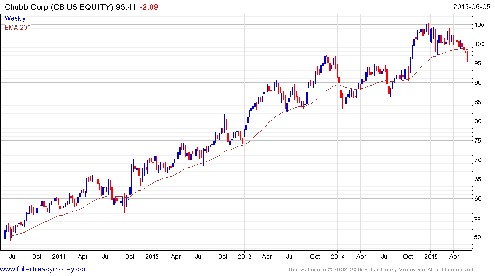The width and height of the screenshot is (495, 276).
Task: Click the 70 price axis label
Action: (x=478, y=160)
